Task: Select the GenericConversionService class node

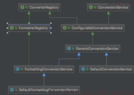Action: coord(93,49)
